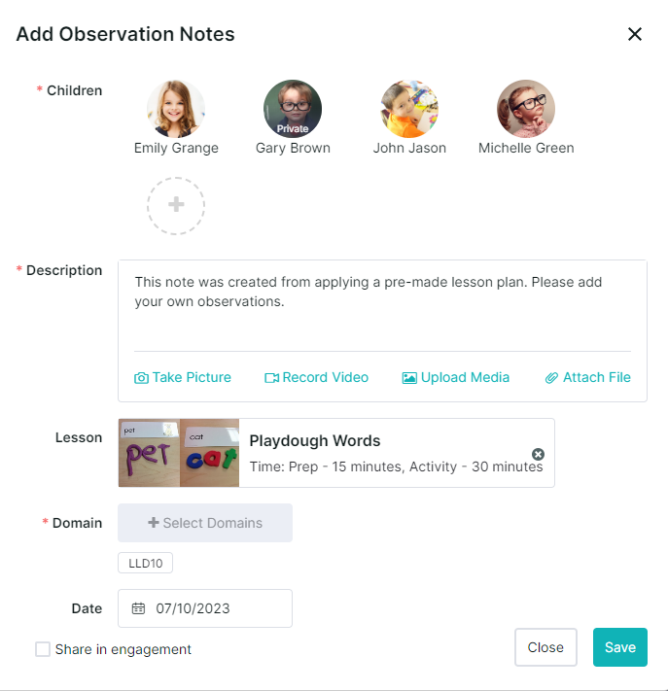
Task: Select John Jason's avatar
Action: pyautogui.click(x=409, y=109)
